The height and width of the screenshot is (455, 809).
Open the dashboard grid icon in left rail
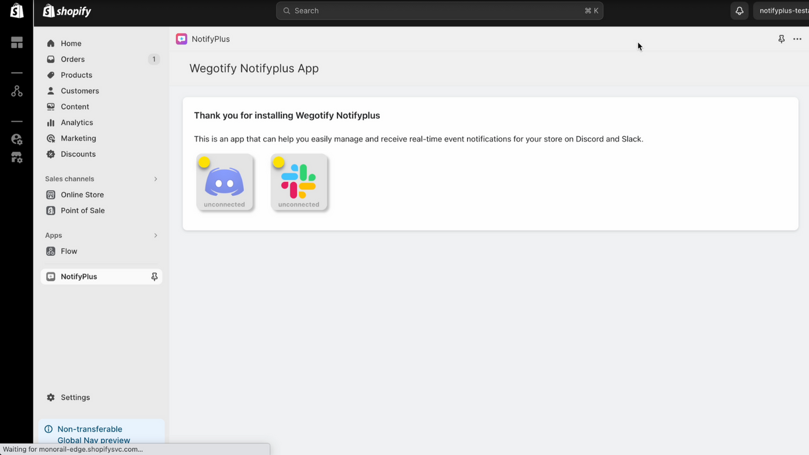pyautogui.click(x=16, y=42)
